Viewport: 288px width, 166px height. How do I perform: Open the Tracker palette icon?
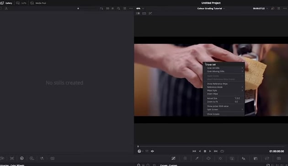click(x=220, y=158)
